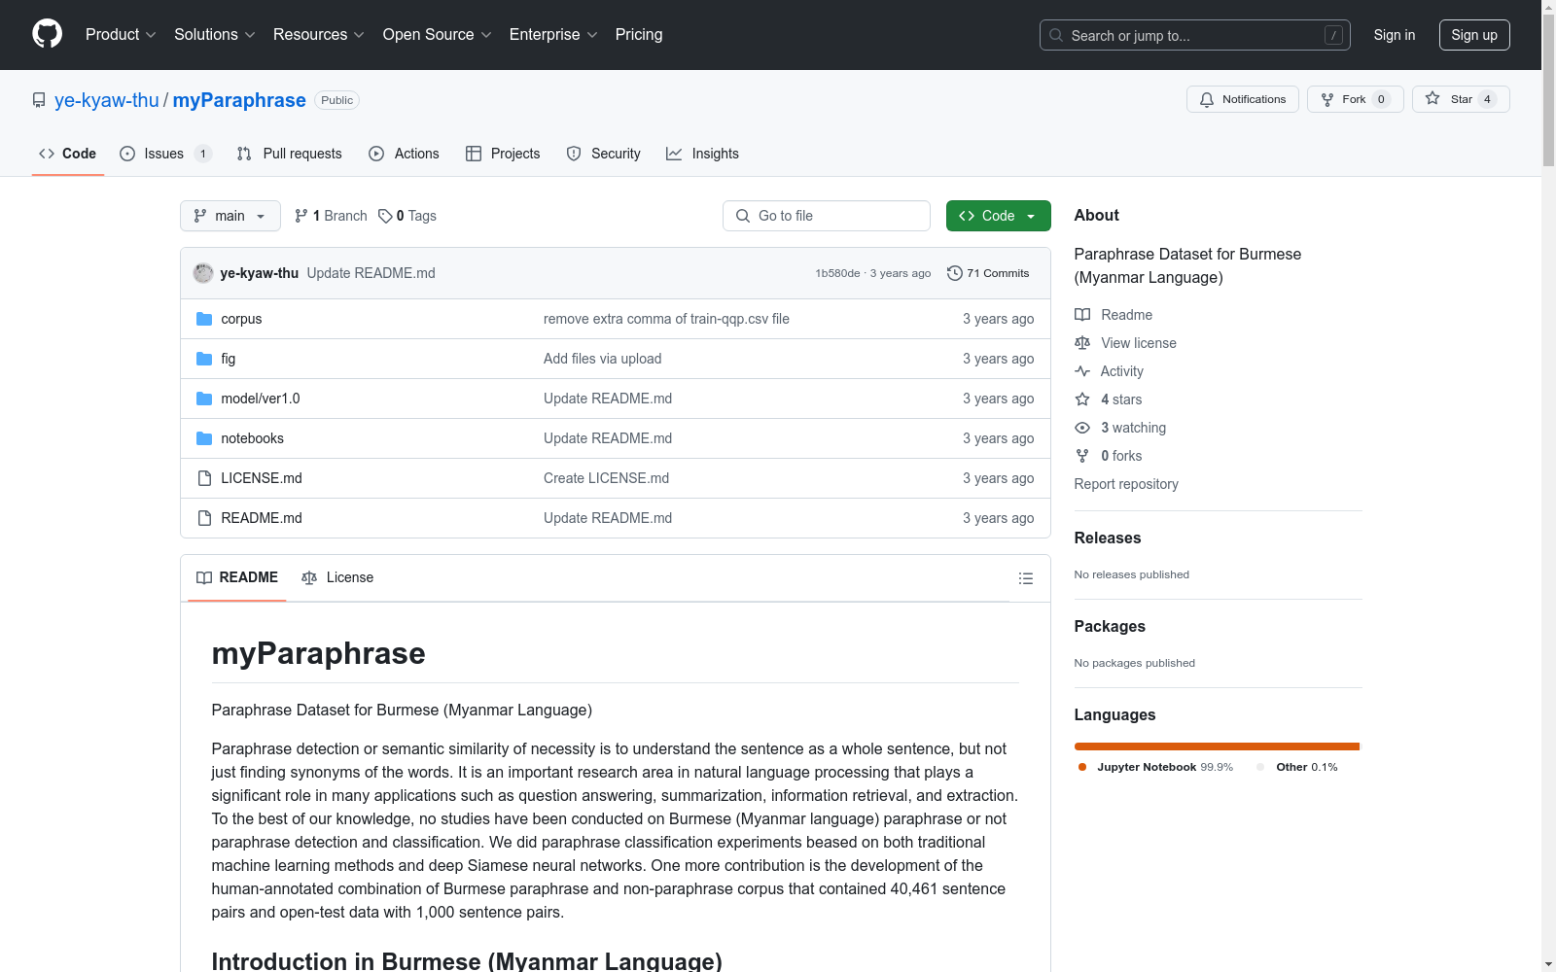Viewport: 1556px width, 972px height.
Task: Open the GitHub logo homepage
Action: (x=47, y=34)
